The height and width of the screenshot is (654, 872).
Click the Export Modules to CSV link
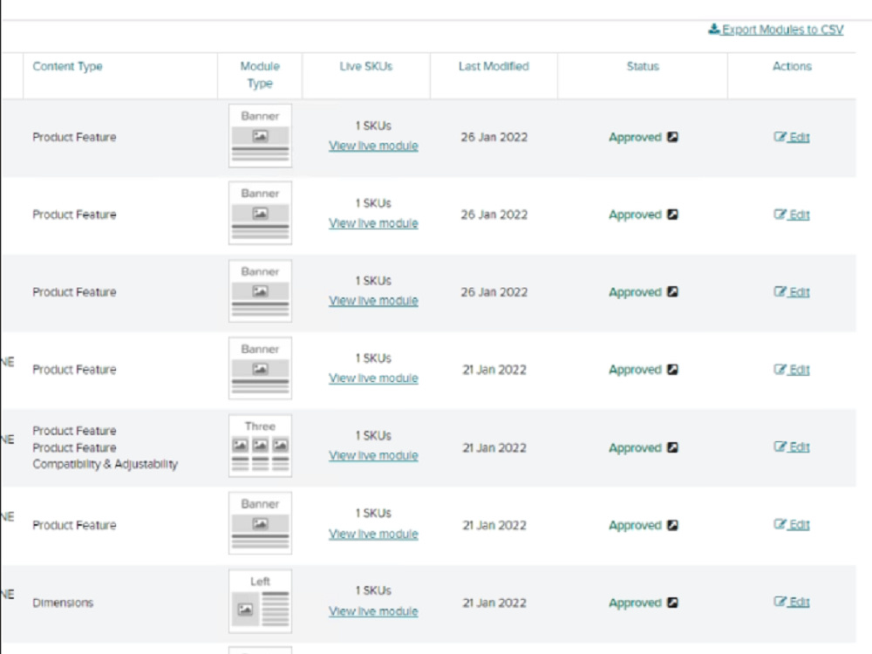(776, 30)
